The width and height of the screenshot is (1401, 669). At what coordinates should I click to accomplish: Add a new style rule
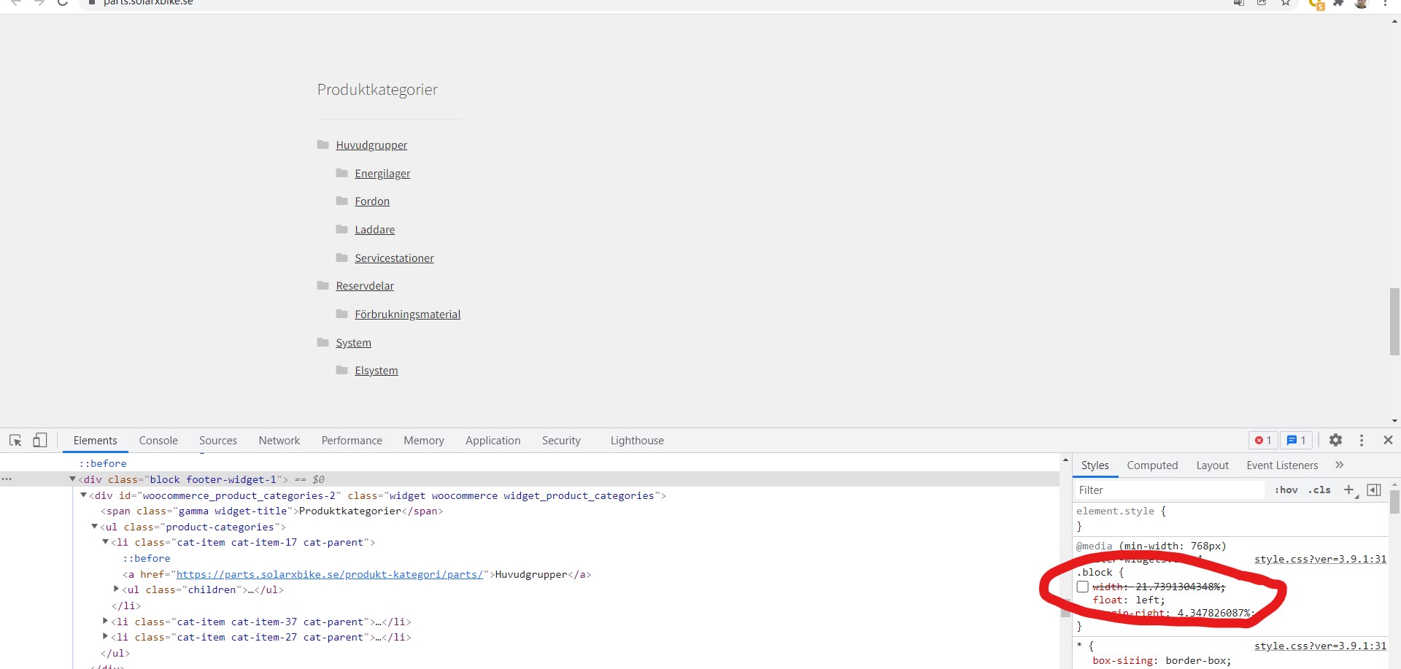pos(1348,490)
